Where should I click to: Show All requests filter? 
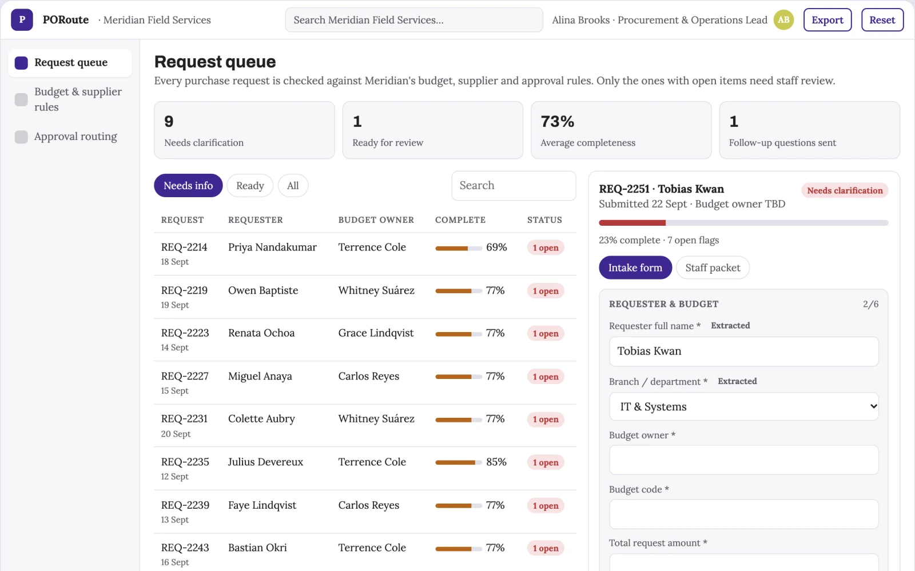click(x=293, y=186)
